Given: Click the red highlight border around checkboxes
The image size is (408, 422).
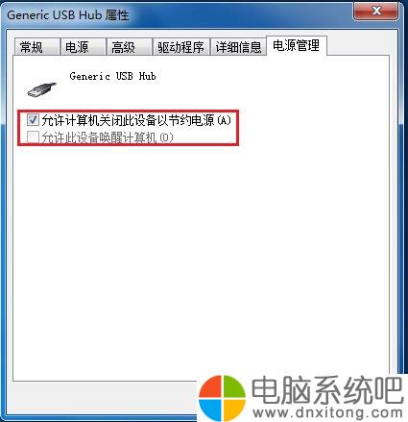Looking at the screenshot, I should pos(128,111).
